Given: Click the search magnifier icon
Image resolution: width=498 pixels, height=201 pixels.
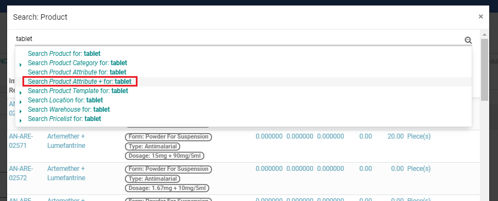Looking at the screenshot, I should pyautogui.click(x=468, y=40).
